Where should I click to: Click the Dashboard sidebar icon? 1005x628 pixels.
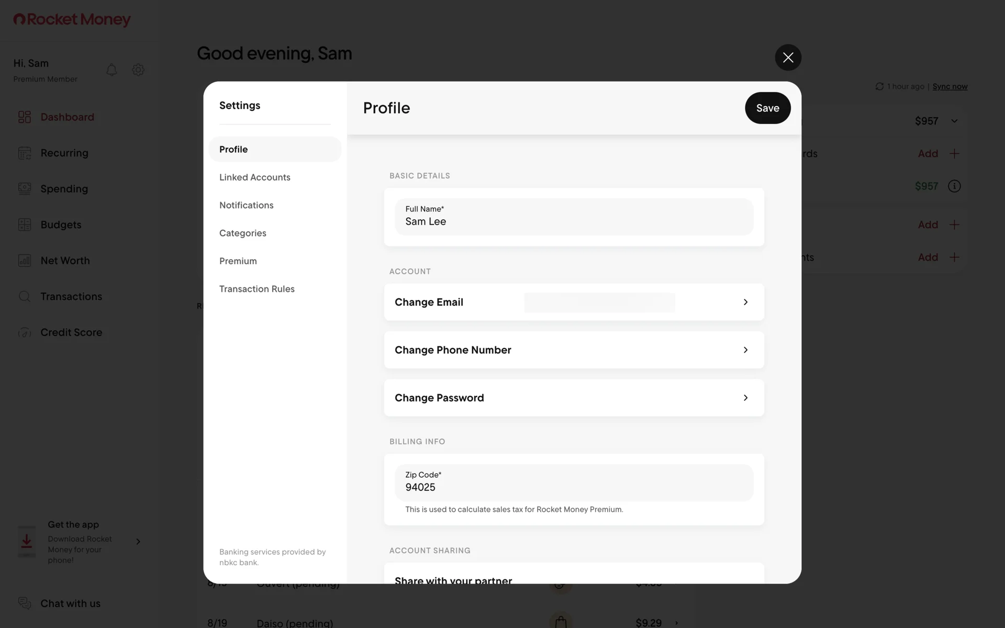point(25,117)
